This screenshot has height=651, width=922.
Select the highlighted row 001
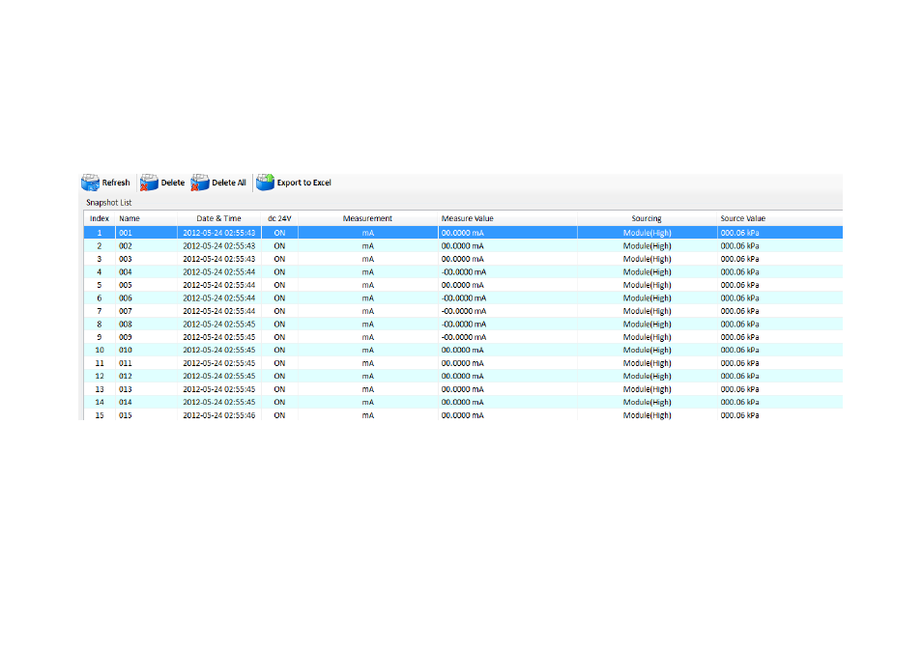(463, 233)
